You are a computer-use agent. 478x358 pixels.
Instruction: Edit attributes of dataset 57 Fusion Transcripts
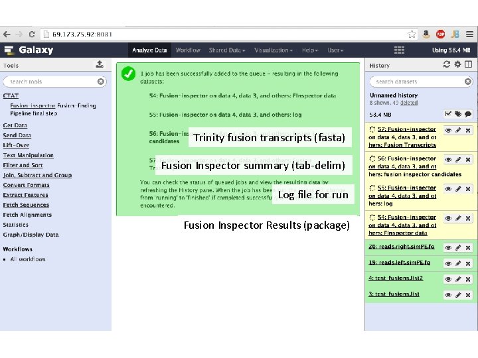(458, 131)
